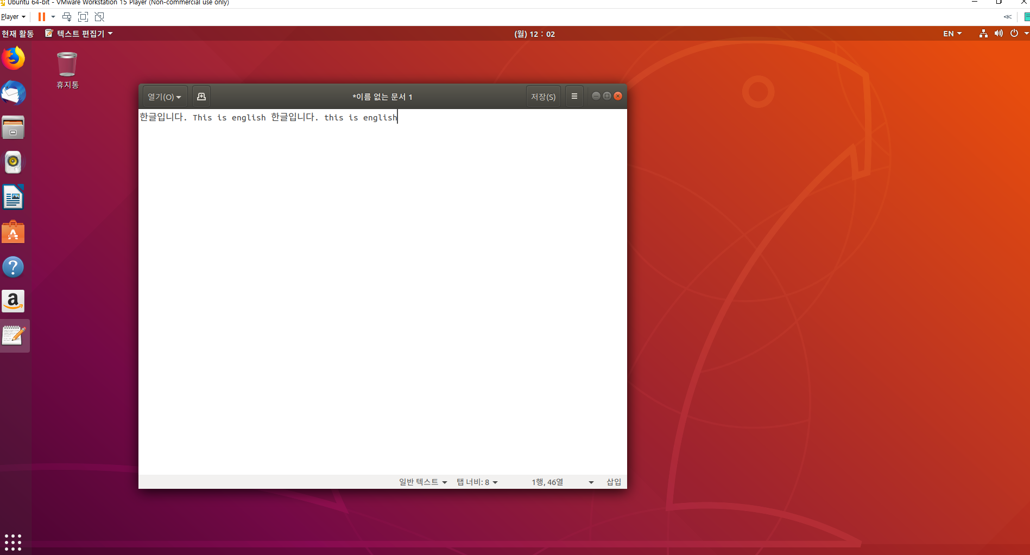Open 텍스트 편집기 application menu

[79, 34]
